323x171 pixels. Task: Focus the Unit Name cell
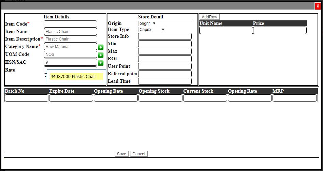point(226,31)
